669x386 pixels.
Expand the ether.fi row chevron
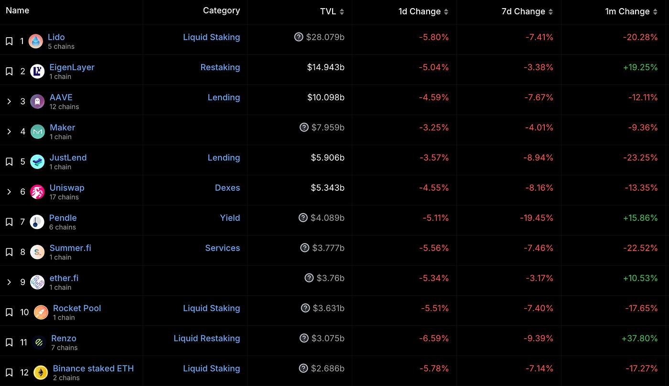pyautogui.click(x=9, y=282)
